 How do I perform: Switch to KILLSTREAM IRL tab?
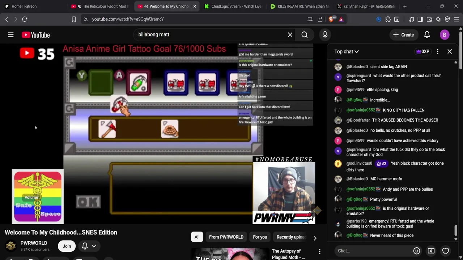pyautogui.click(x=300, y=6)
